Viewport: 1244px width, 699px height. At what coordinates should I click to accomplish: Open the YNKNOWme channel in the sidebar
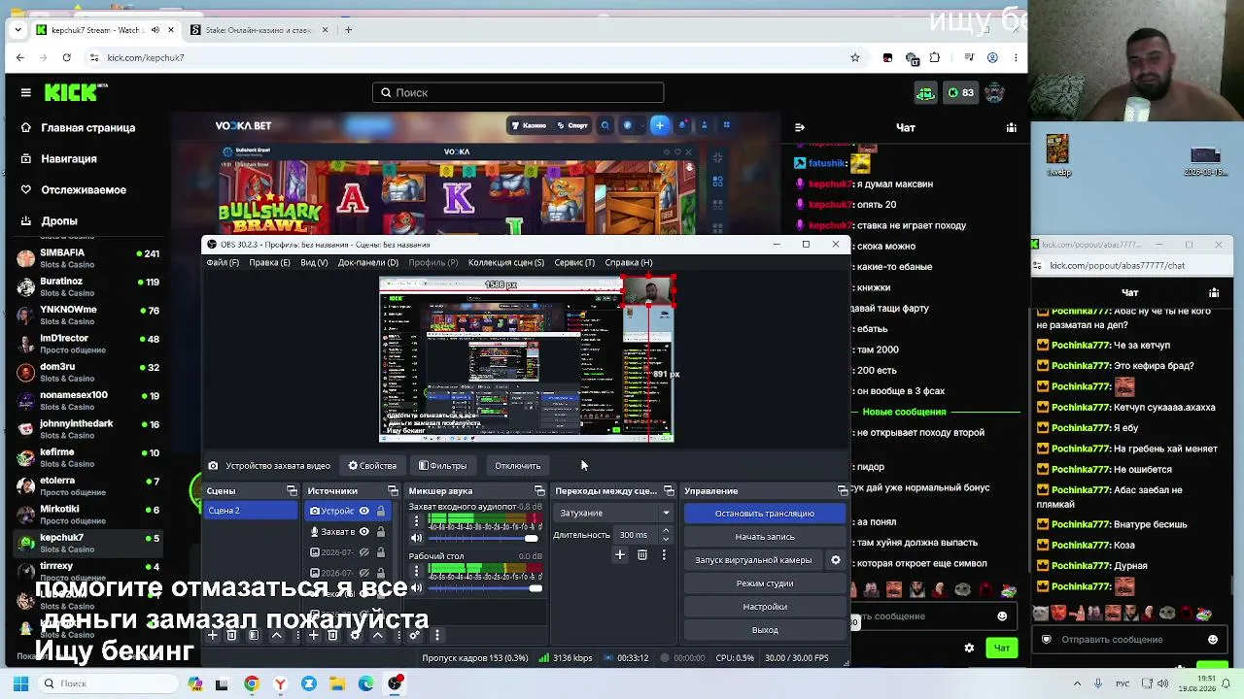click(87, 315)
